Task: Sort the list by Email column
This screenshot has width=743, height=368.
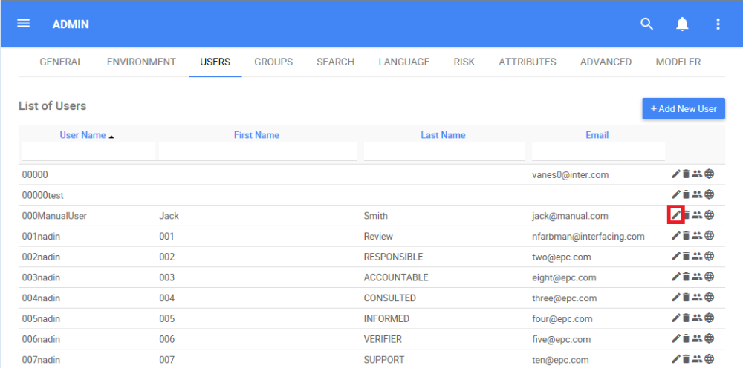Action: (597, 135)
